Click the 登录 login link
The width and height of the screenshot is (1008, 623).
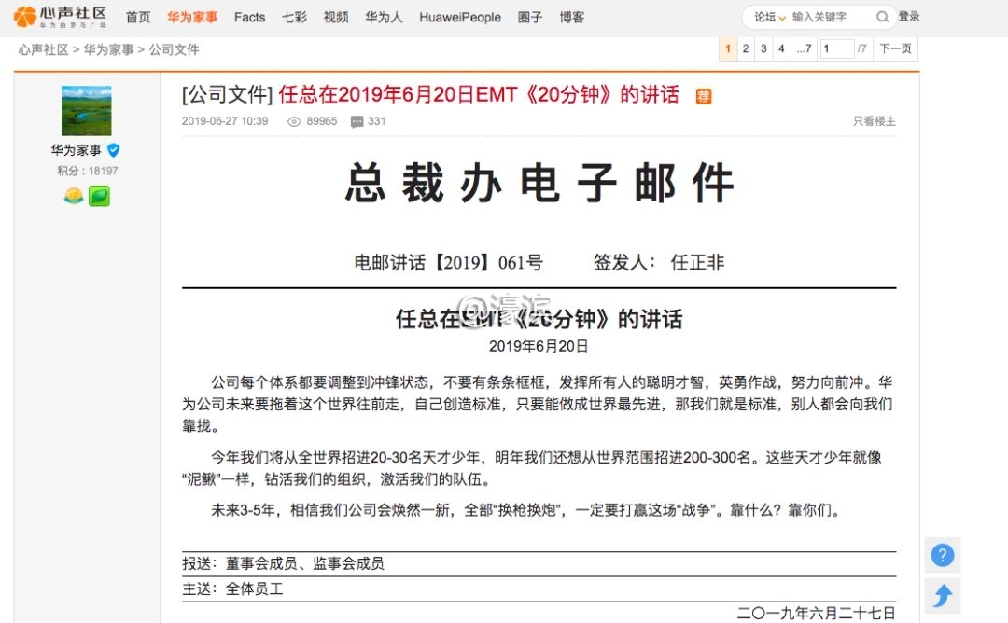pos(908,17)
